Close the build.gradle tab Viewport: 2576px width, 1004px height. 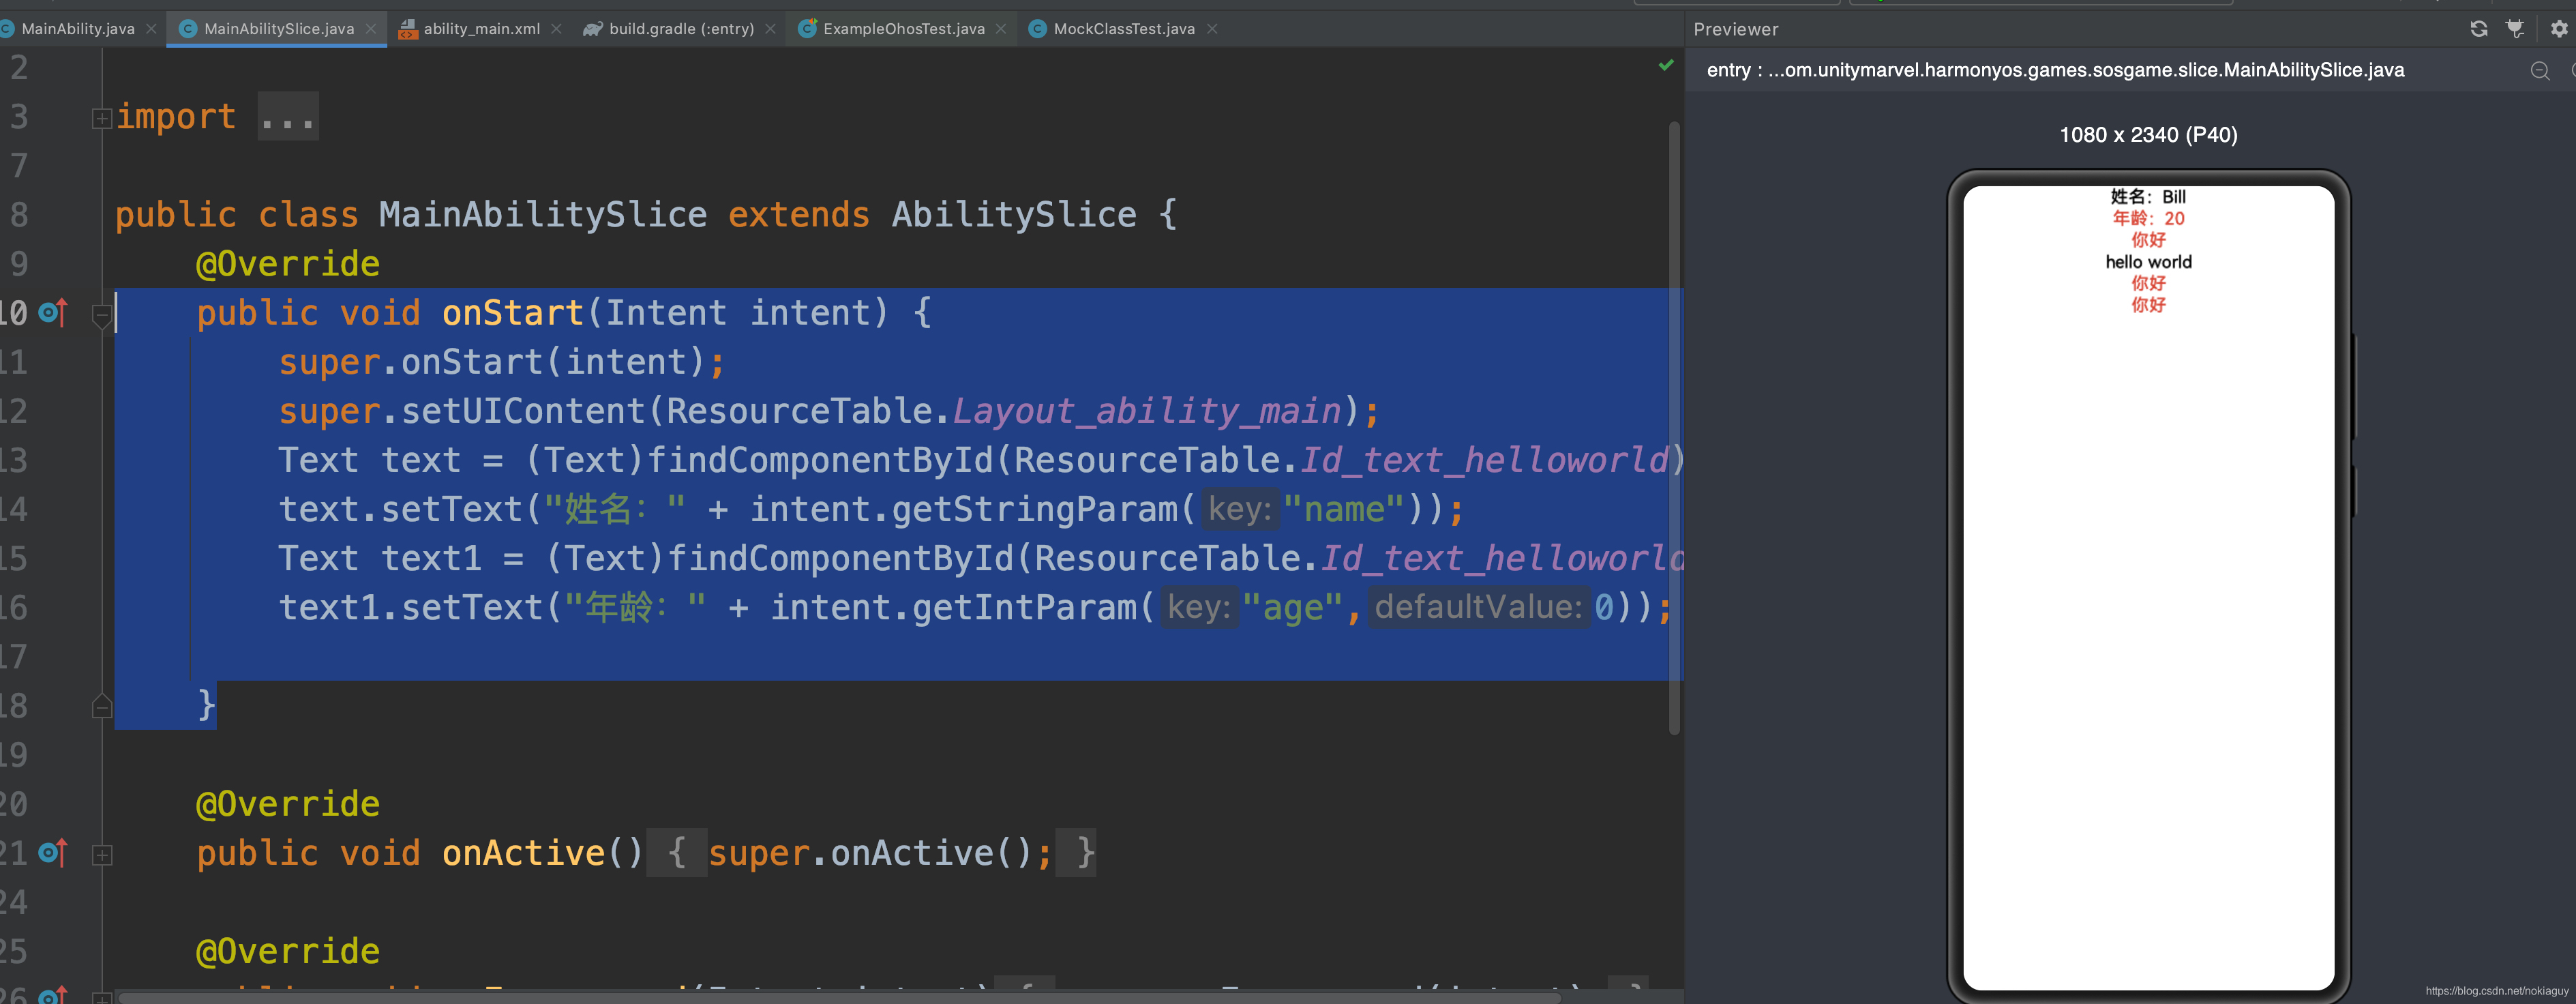click(770, 29)
